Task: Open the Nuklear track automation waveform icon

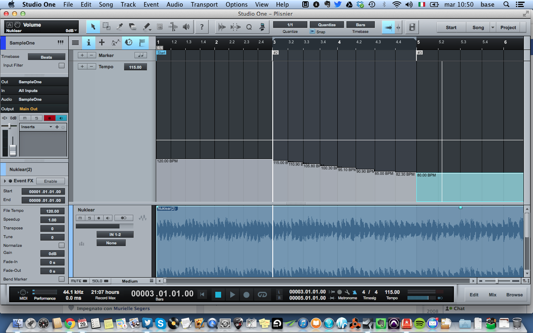Action: [x=143, y=218]
